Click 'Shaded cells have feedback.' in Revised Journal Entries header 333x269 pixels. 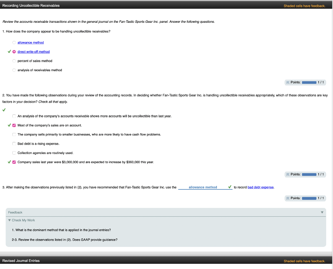pos(304,261)
